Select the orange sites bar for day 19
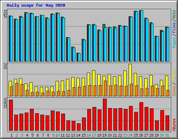This screenshot has height=139, width=178. pyautogui.click(x=105, y=88)
